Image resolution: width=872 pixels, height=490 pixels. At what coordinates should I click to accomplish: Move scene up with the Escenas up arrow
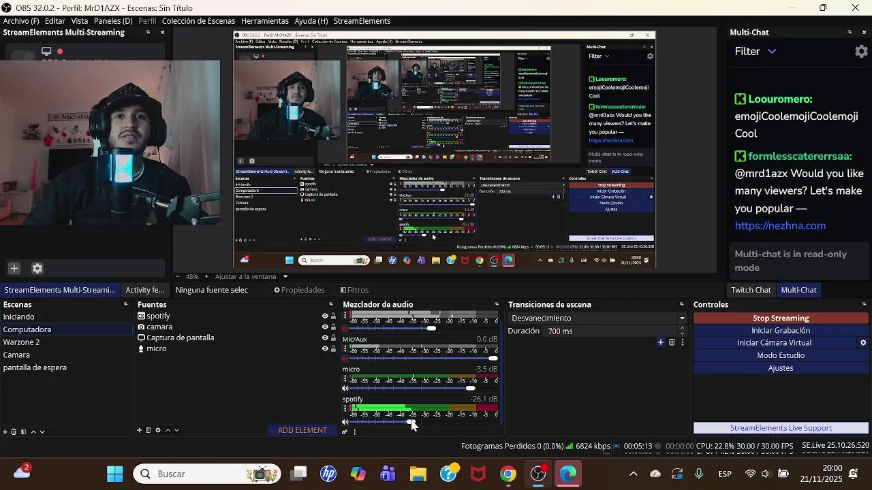coord(33,432)
